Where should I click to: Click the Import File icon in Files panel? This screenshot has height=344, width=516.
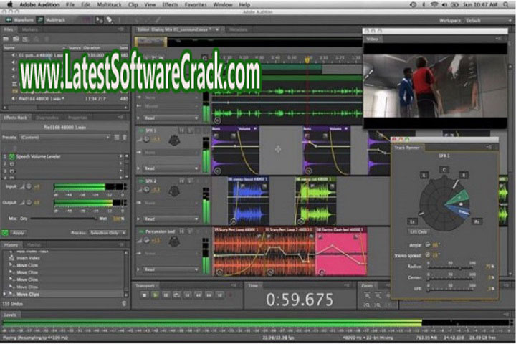coord(16,39)
